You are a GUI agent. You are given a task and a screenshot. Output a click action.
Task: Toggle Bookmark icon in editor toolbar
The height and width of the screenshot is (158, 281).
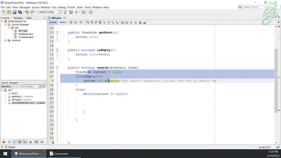pyautogui.click(x=117, y=22)
